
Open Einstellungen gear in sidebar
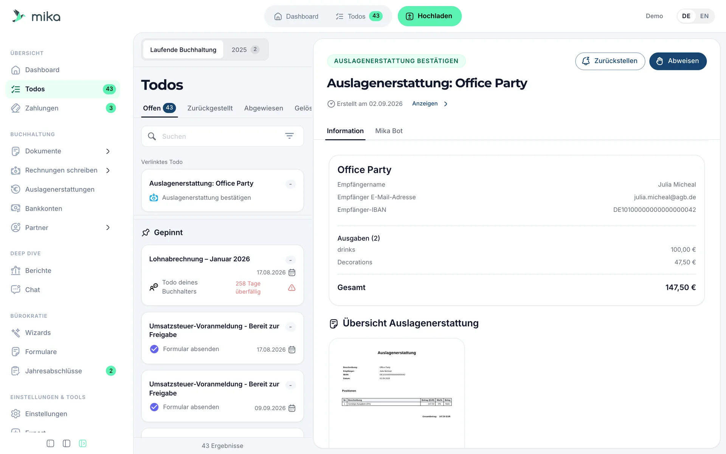[16, 414]
